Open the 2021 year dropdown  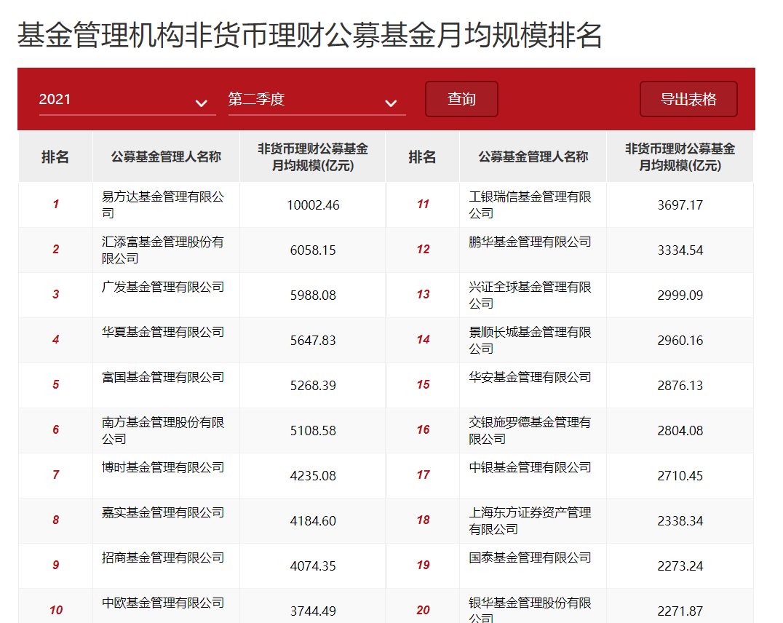pyautogui.click(x=127, y=100)
